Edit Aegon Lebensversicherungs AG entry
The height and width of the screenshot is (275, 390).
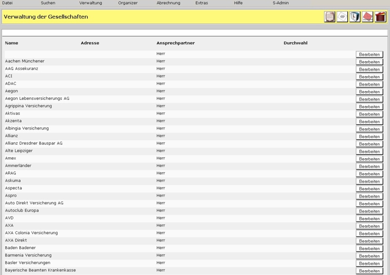pyautogui.click(x=370, y=99)
